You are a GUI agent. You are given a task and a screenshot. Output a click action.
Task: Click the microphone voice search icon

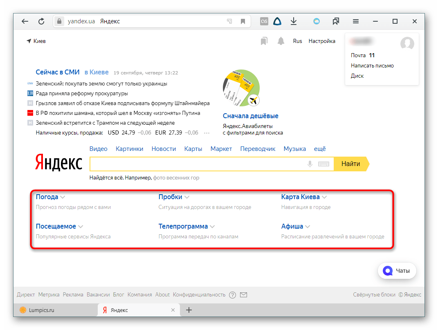point(310,164)
